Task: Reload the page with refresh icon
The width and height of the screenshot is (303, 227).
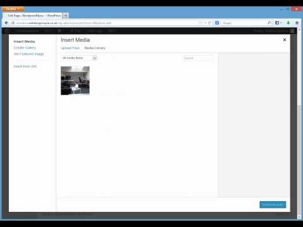Action: tap(210, 23)
